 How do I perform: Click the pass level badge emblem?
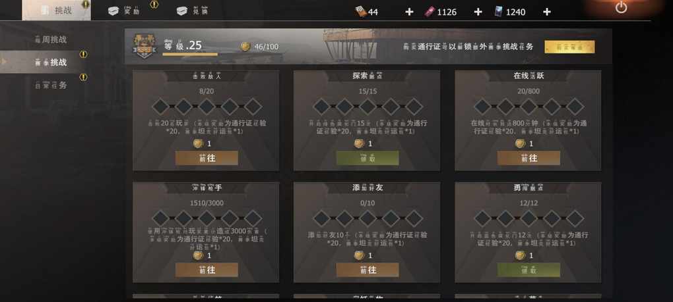click(144, 47)
